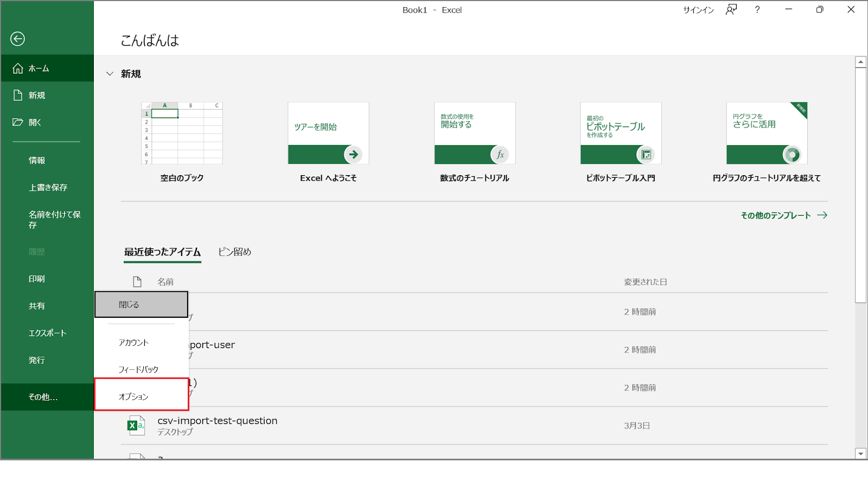Open csv-import-test-question recent file
This screenshot has height=488, width=868.
[x=217, y=421]
